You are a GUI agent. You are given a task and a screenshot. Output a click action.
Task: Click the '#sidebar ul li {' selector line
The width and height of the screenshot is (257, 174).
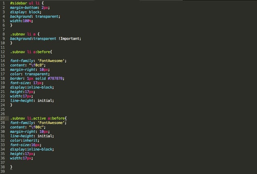click(27, 3)
